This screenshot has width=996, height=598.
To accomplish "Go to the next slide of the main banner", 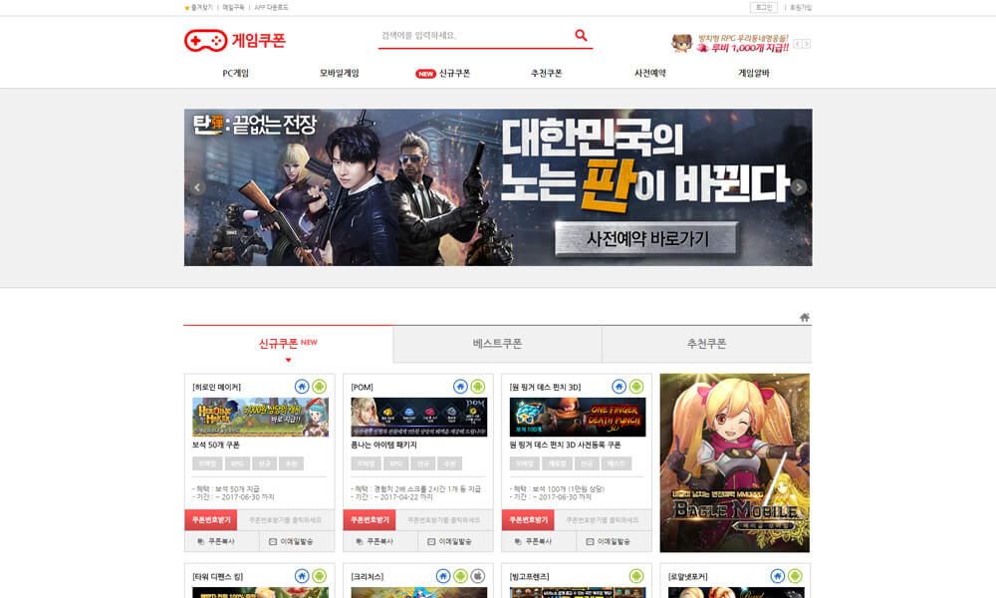I will (799, 187).
